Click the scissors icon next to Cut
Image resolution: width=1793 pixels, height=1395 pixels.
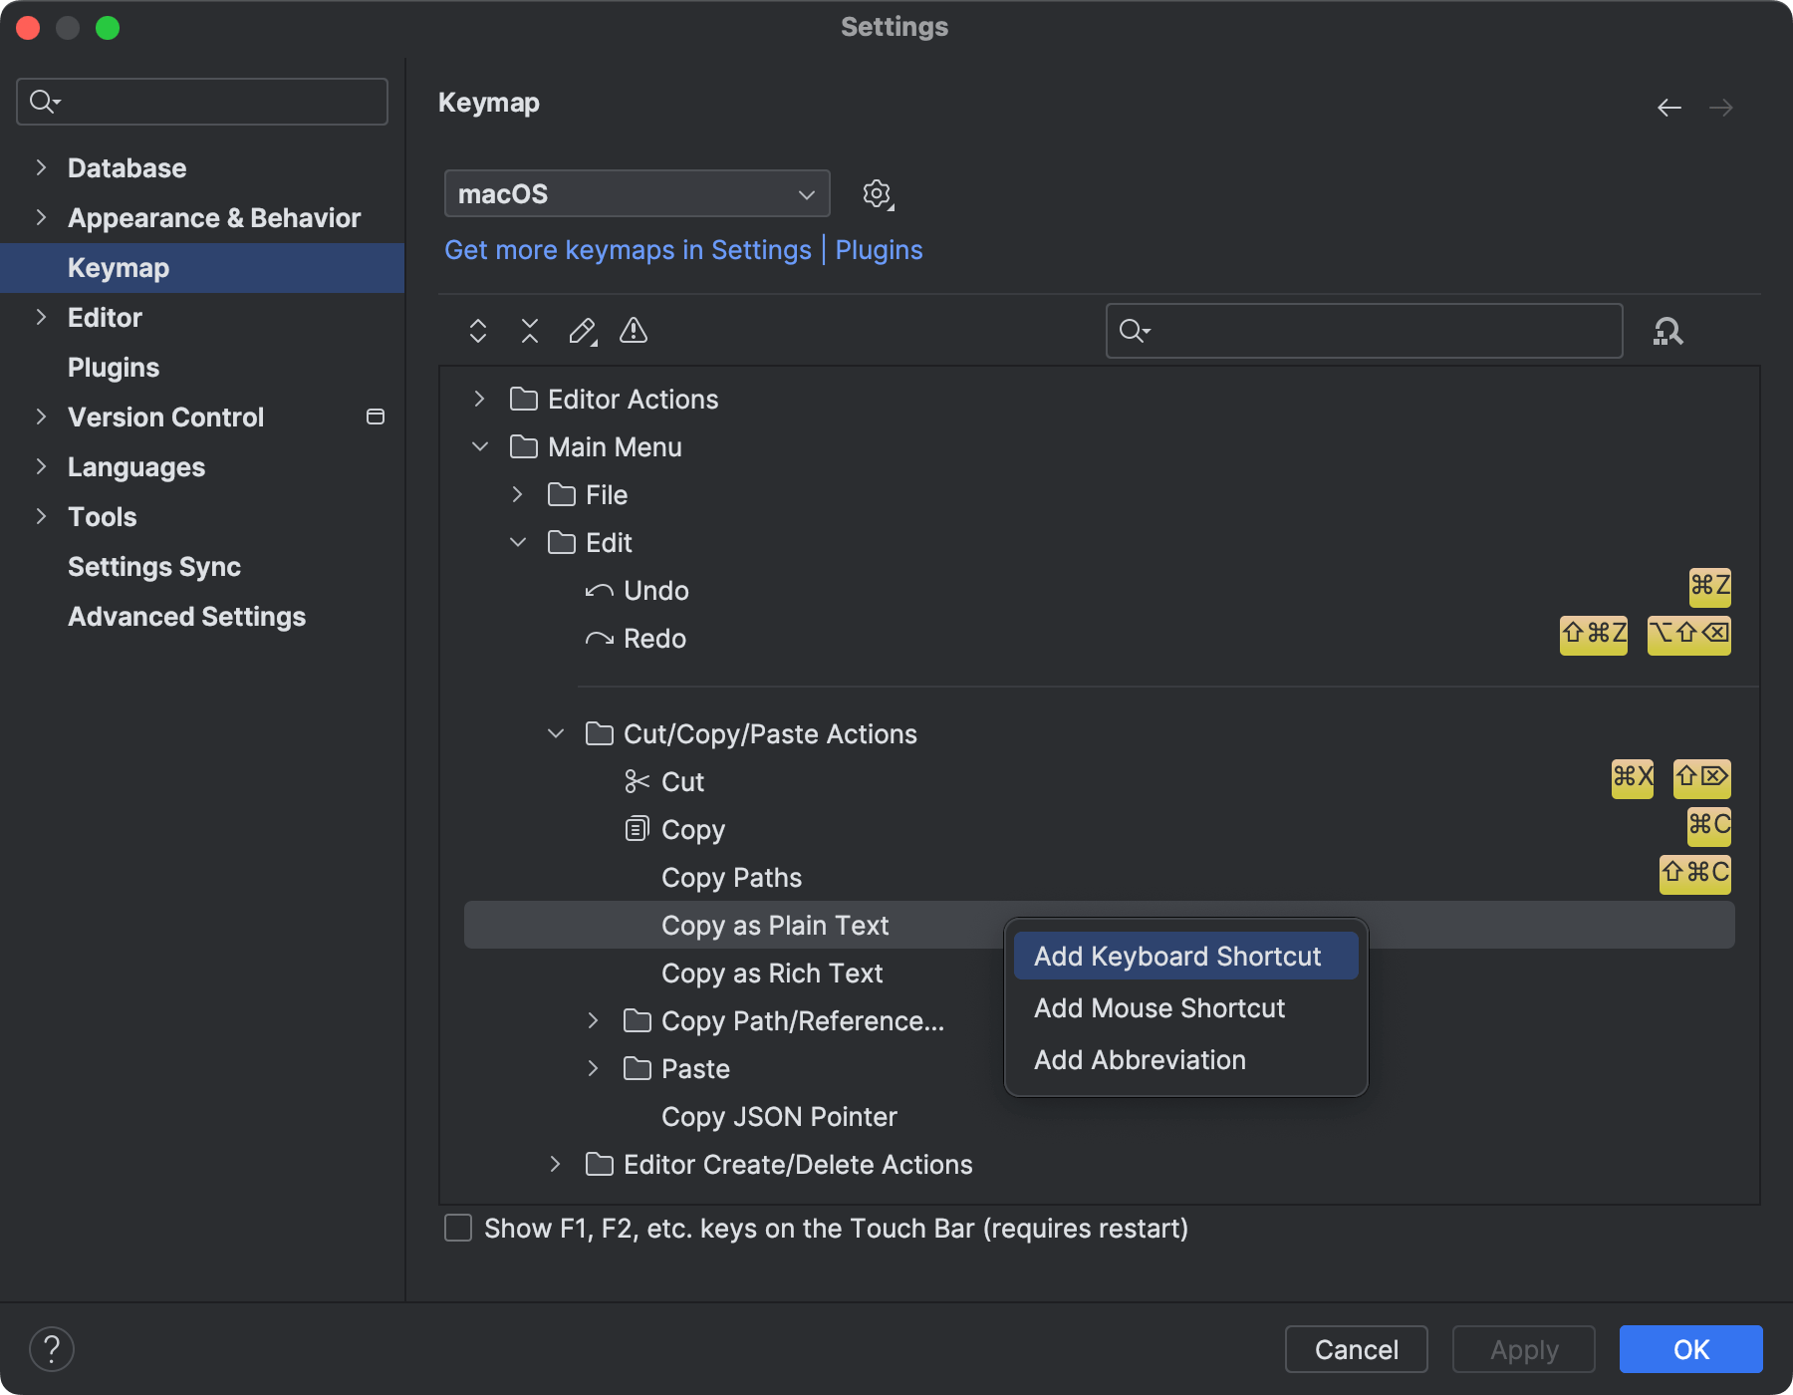pos(636,781)
